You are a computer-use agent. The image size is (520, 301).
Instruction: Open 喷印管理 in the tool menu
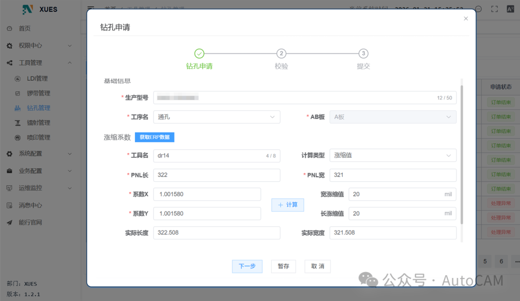(37, 138)
